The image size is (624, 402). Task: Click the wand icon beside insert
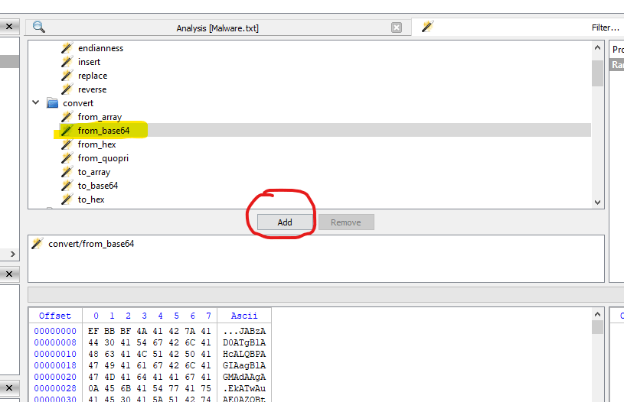point(67,62)
